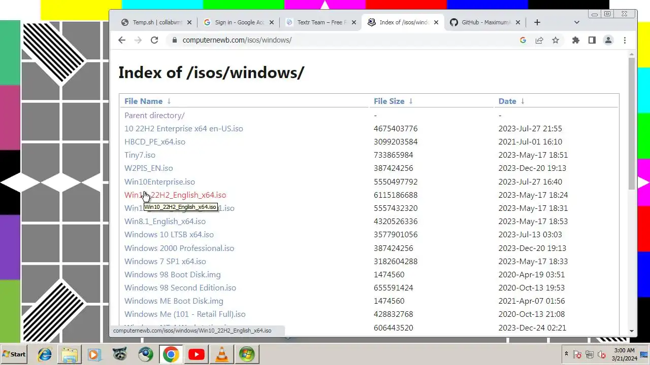Close the Sign in Google Account tab

[272, 22]
